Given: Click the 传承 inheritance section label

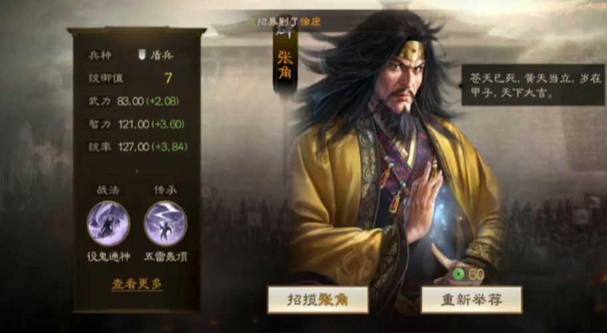Looking at the screenshot, I should tap(166, 190).
